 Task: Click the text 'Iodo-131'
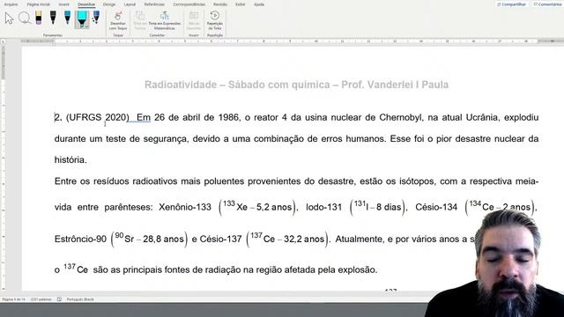(x=323, y=208)
